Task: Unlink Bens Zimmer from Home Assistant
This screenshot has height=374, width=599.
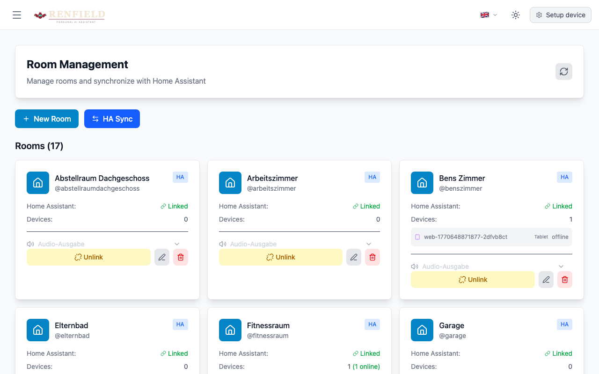Action: coord(473,280)
